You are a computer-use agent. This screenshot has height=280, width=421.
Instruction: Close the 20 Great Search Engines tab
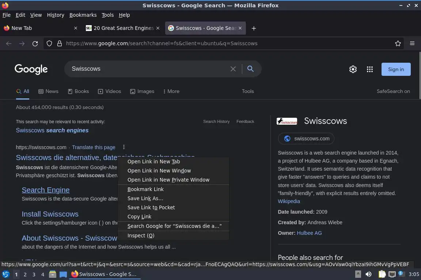(x=158, y=28)
